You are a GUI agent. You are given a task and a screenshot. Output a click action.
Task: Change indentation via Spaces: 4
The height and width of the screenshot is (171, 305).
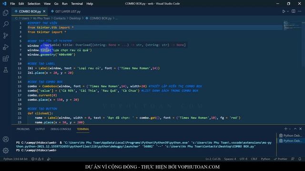tap(230, 159)
